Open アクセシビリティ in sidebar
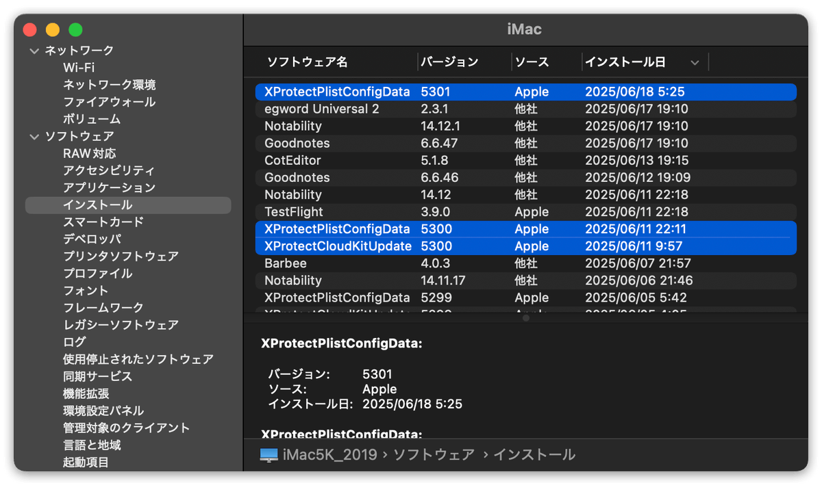 (110, 170)
